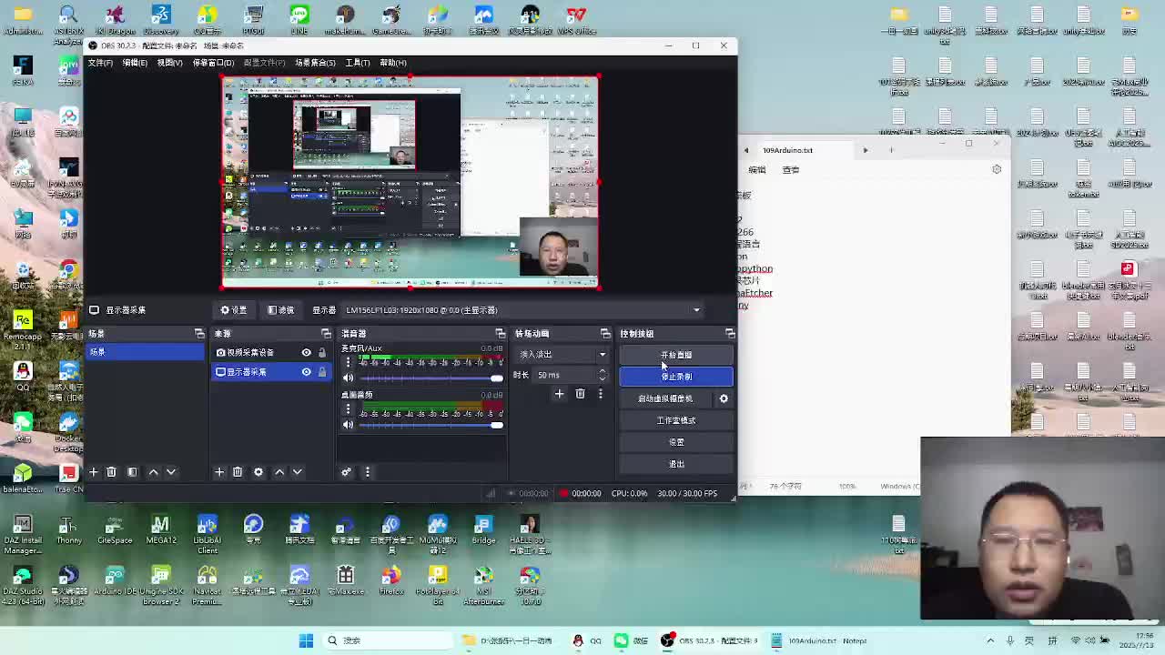This screenshot has width=1165, height=655.
Task: Open the Scene Collection menu in OBS
Action: click(315, 63)
